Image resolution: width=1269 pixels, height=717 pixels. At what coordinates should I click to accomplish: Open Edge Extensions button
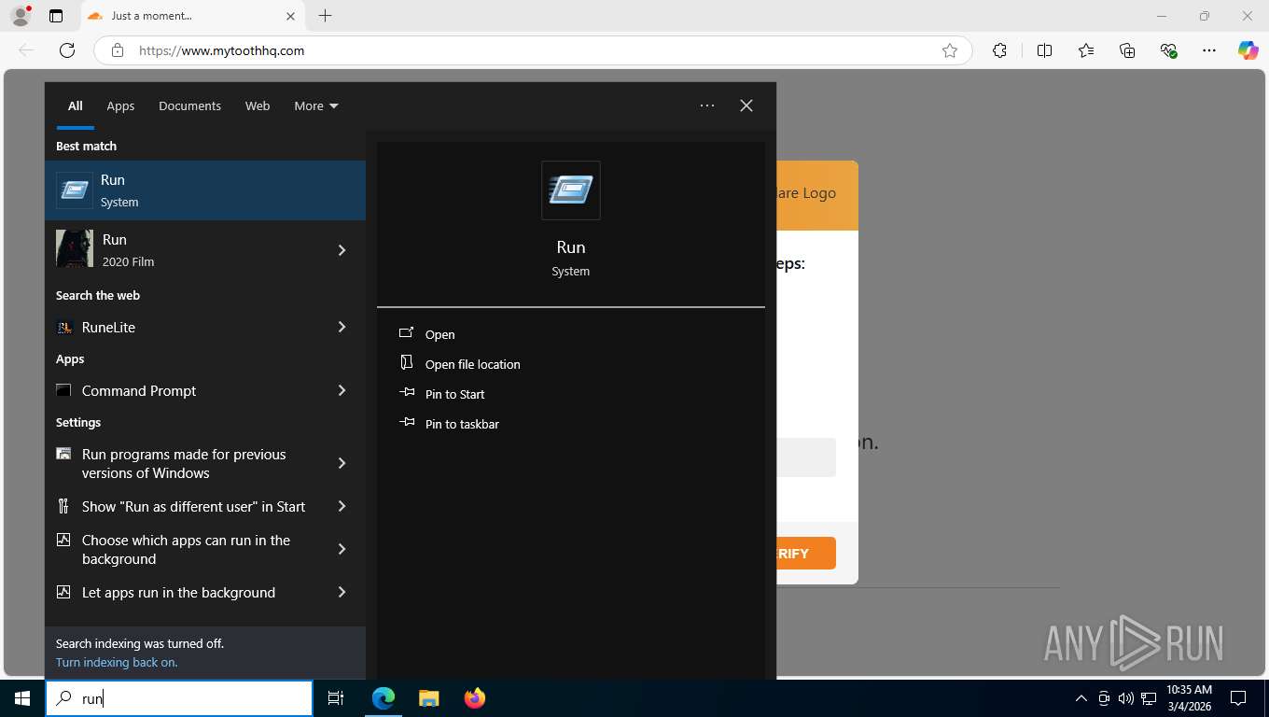click(x=1000, y=50)
